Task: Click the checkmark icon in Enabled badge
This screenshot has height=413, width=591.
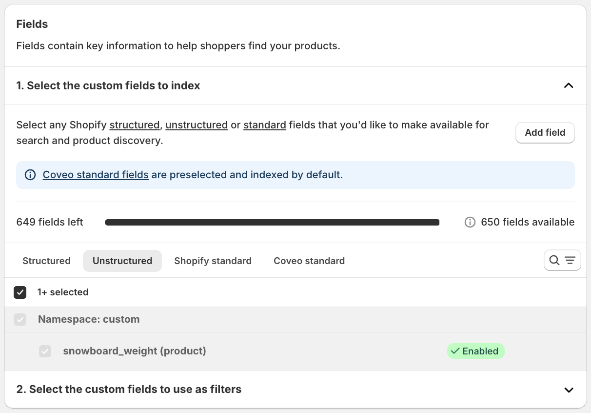Action: pos(455,351)
